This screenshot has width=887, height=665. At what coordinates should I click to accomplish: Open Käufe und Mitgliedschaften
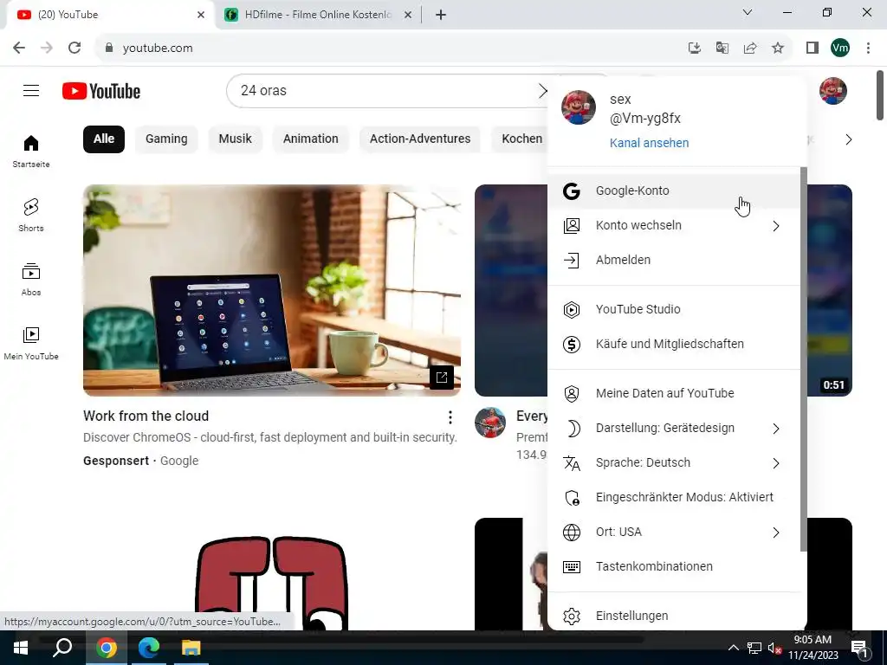coord(673,344)
